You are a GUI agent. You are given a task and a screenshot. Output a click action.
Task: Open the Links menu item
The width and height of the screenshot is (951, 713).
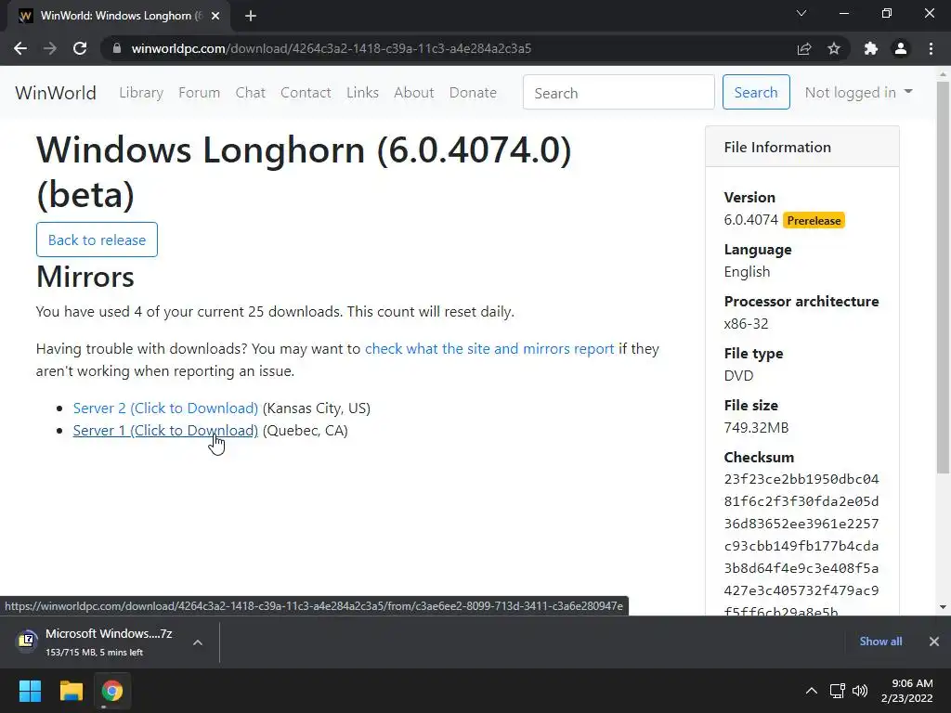coord(363,93)
